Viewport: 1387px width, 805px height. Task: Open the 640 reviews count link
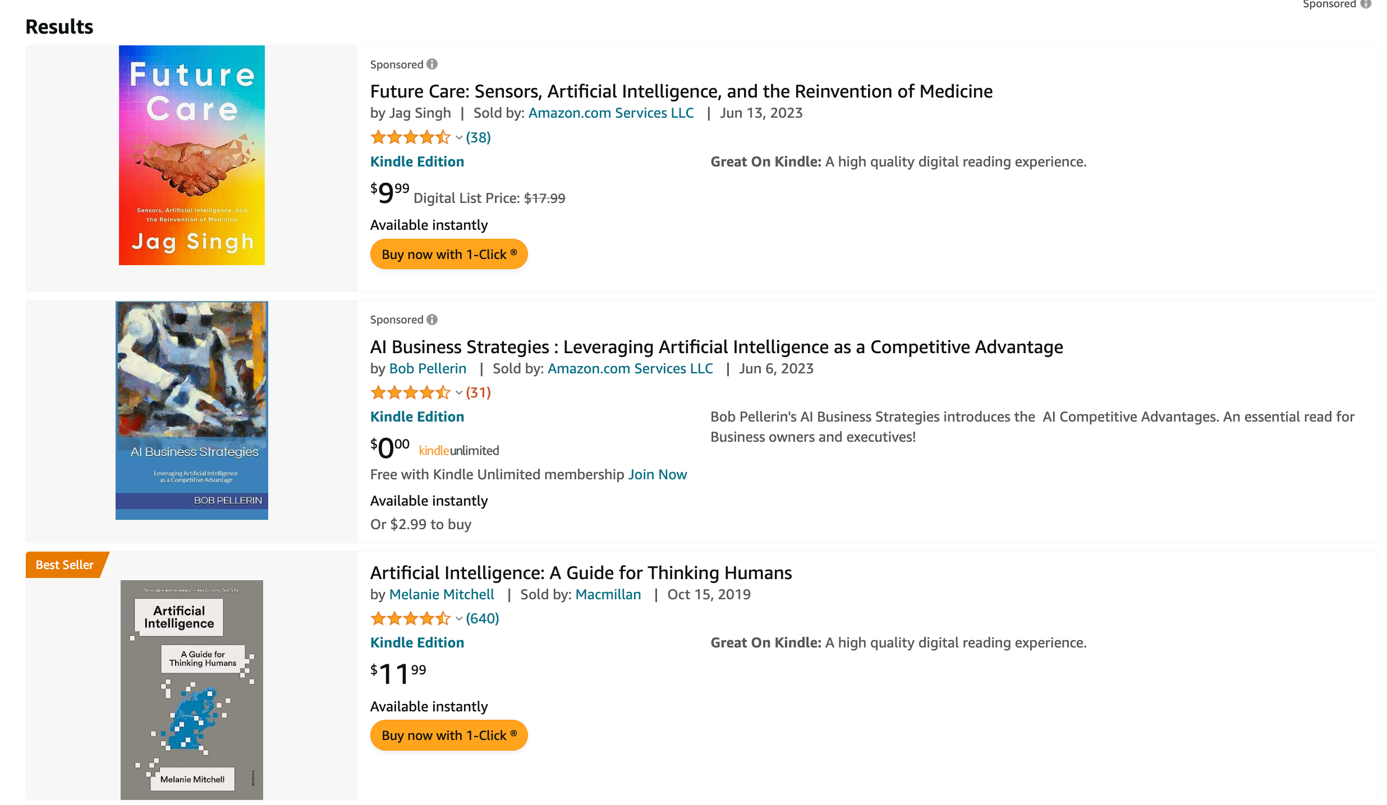[482, 618]
